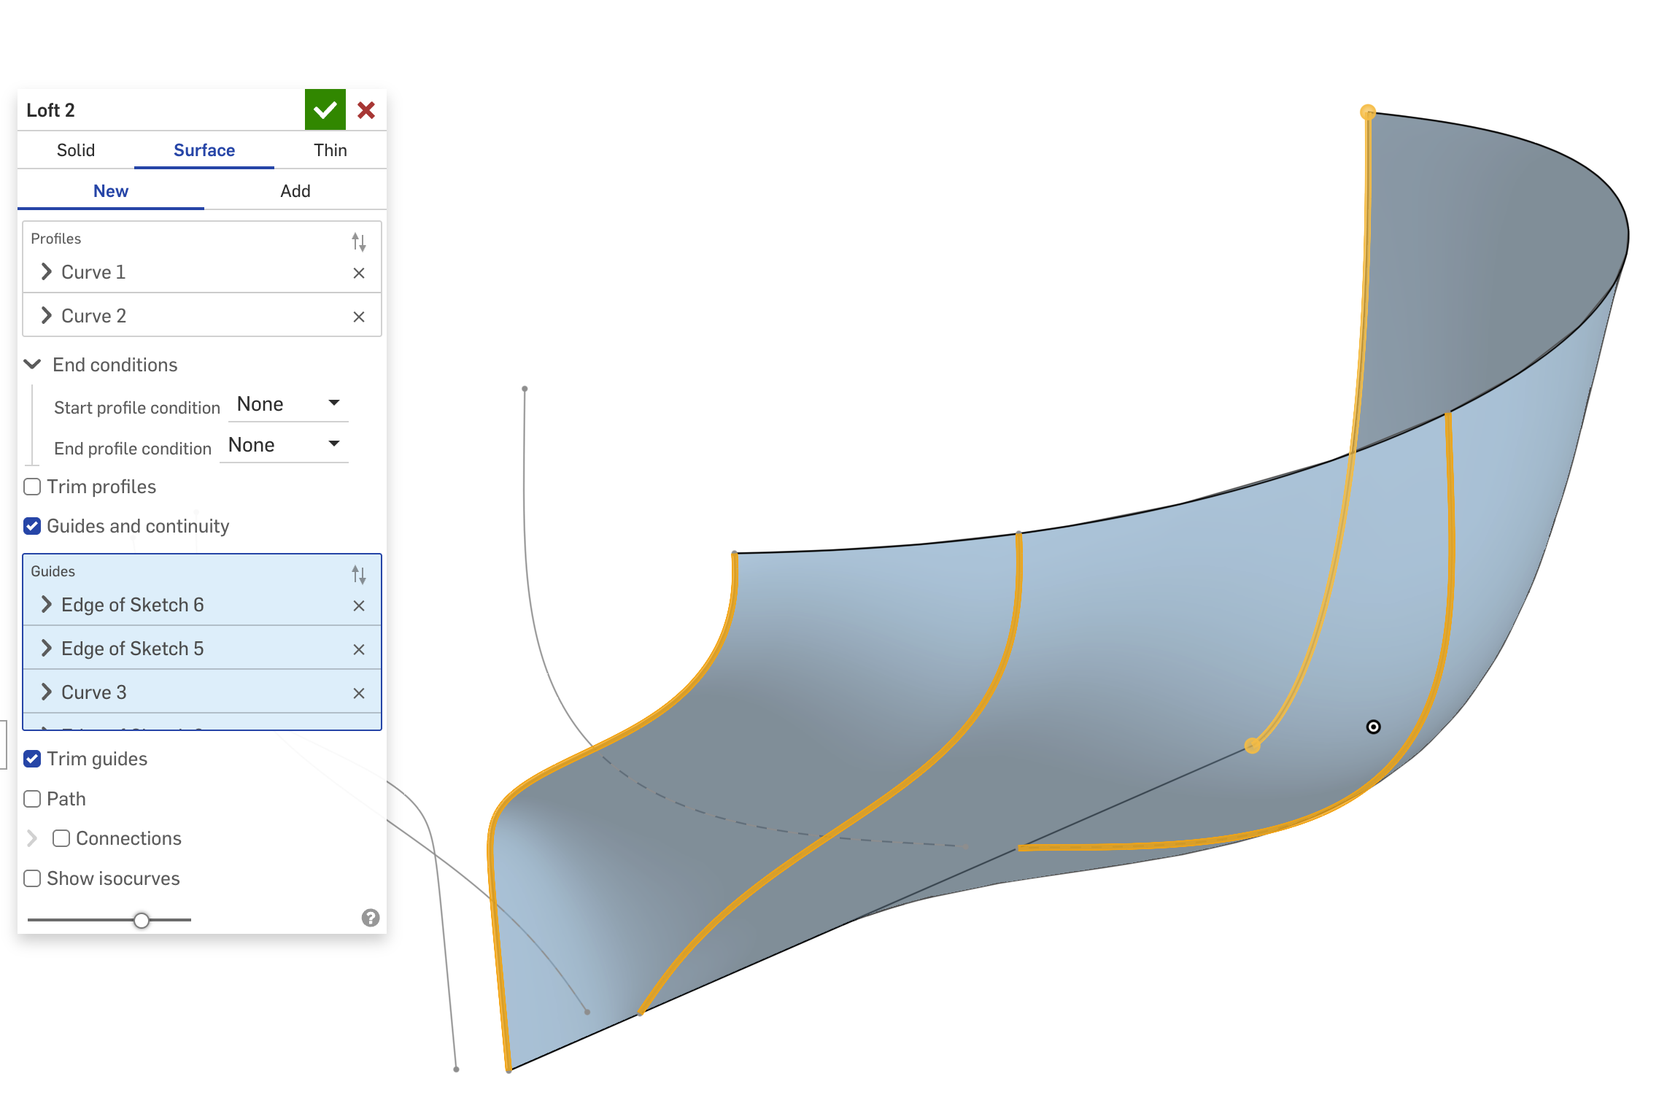Switch to the Solid tab
Screen dimensions: 1659x1106
tap(76, 150)
